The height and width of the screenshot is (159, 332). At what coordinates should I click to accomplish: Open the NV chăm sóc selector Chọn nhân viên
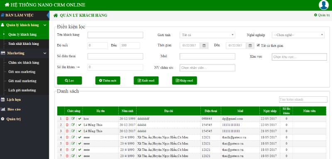[x=207, y=68]
